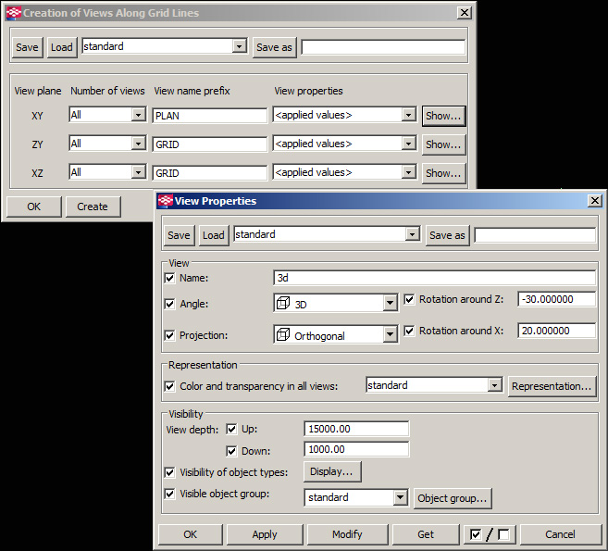Click Rotation around X value field
Viewport: 608px width, 551px height.
click(x=557, y=331)
